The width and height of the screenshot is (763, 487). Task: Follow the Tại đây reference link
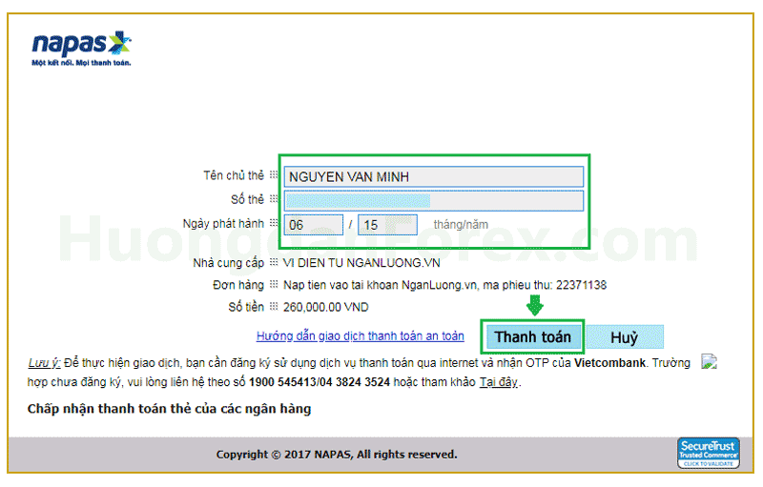click(498, 382)
